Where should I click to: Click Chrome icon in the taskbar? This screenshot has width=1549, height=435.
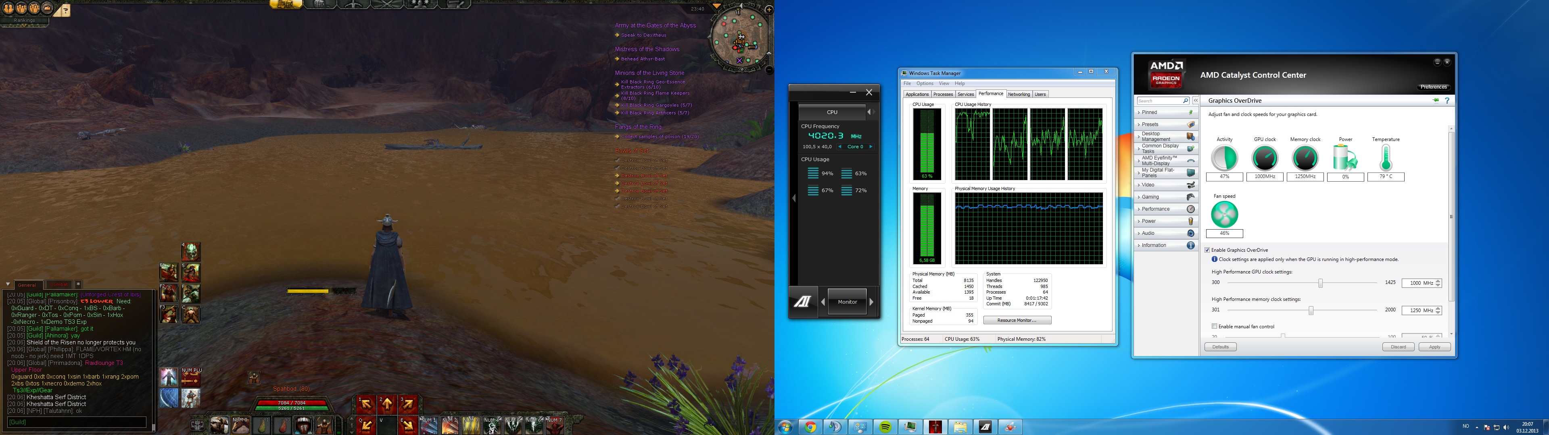(x=810, y=427)
